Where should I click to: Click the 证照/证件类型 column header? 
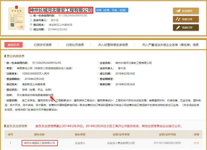tap(121, 134)
